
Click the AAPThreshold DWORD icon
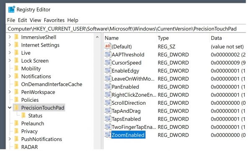point(108,54)
